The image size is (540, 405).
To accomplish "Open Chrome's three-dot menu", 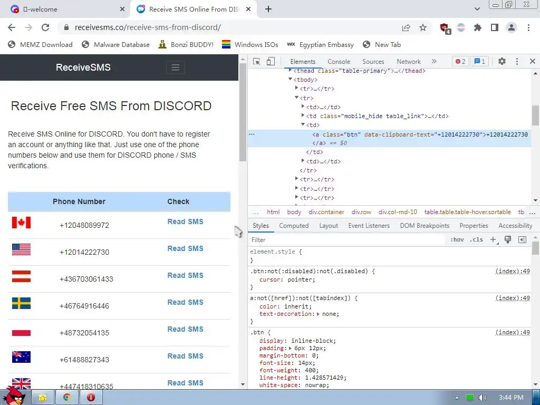I will point(528,27).
